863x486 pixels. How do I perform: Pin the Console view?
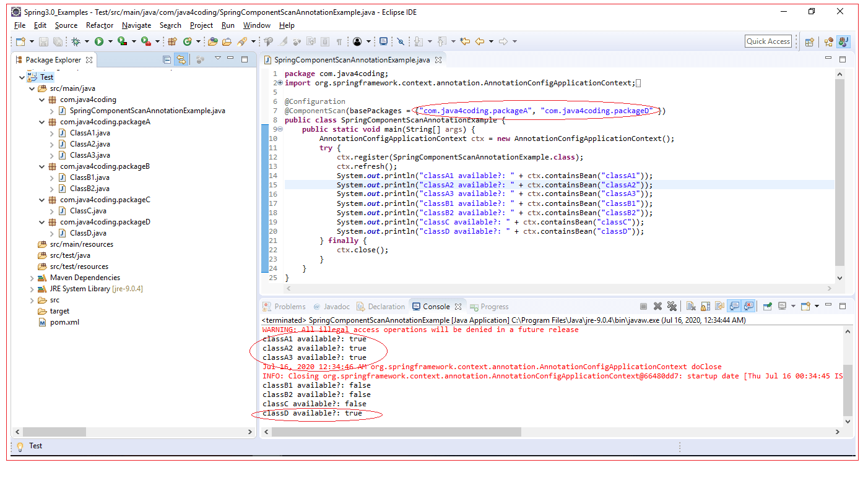[x=766, y=305]
